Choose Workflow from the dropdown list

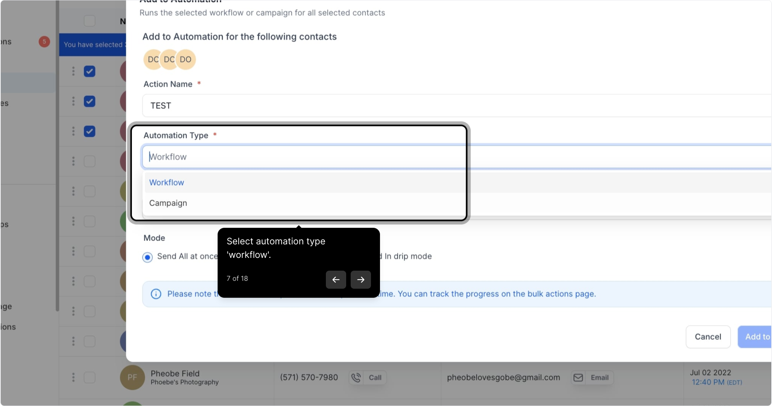click(x=167, y=183)
